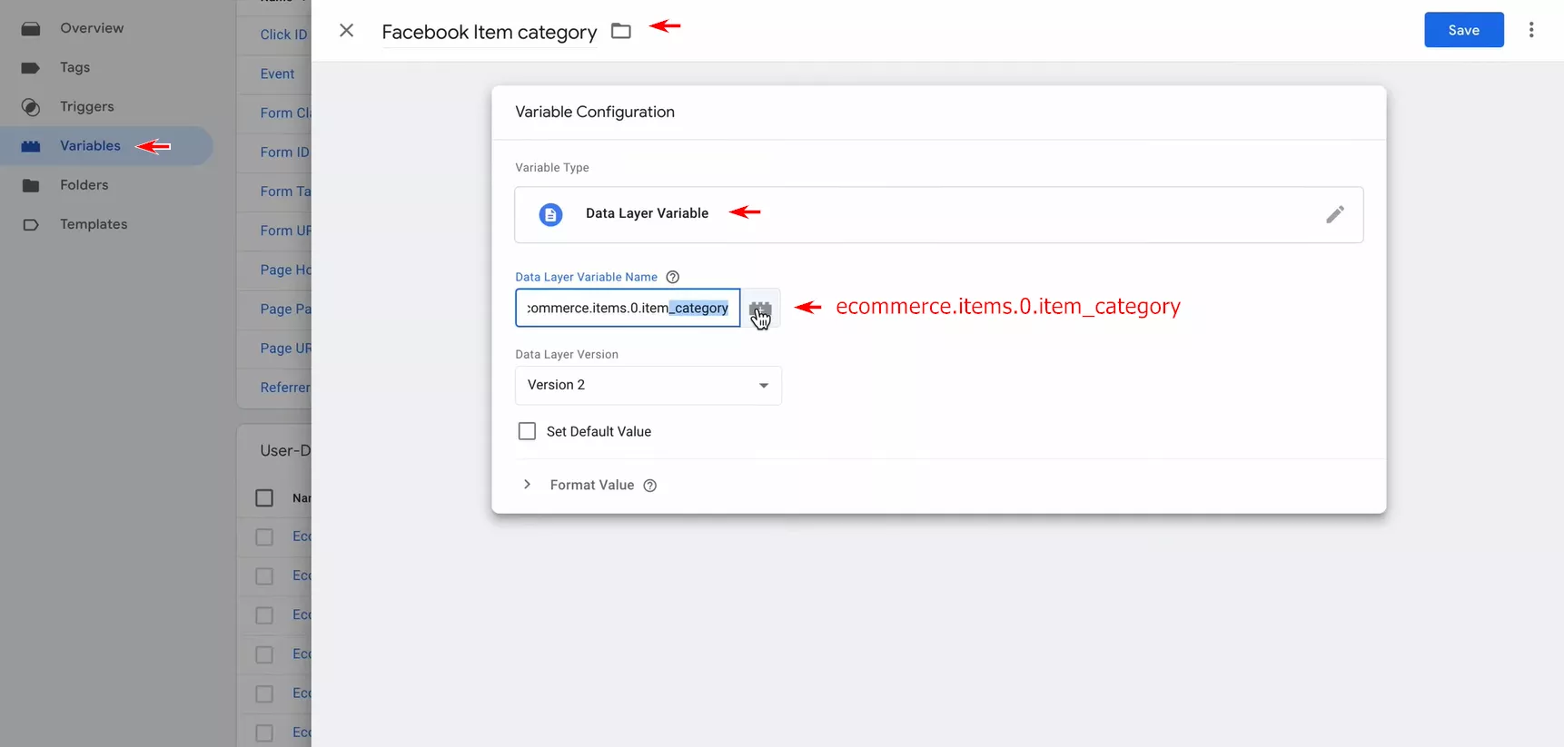Click the folder icon beside the variable title
The height and width of the screenshot is (747, 1564).
pos(621,31)
